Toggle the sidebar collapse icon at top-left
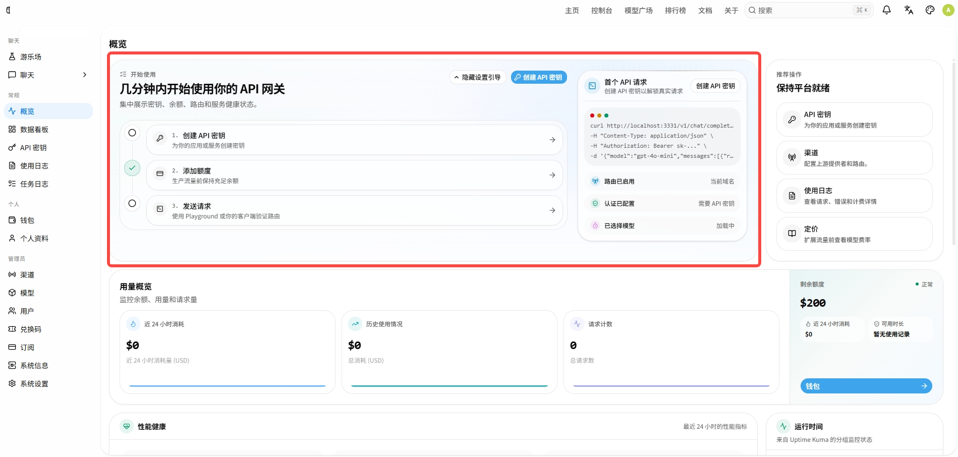The width and height of the screenshot is (958, 457). (x=8, y=10)
